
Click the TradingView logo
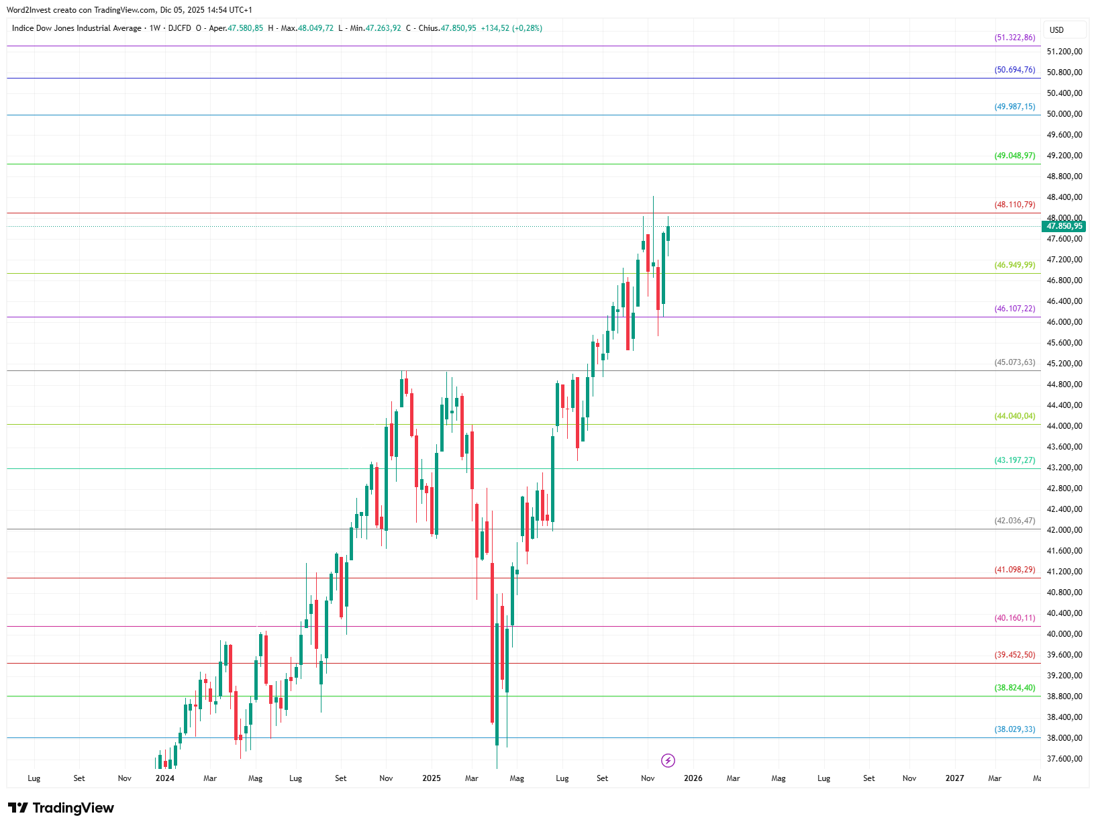pyautogui.click(x=61, y=808)
